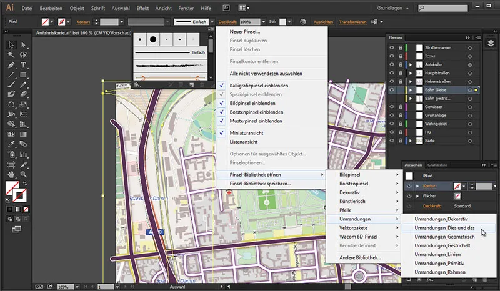
Task: Expand the Nebenstraßen layer
Action: click(411, 82)
